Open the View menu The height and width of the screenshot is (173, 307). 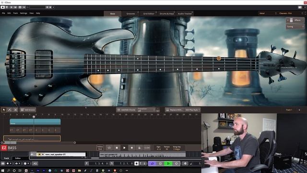31,13
